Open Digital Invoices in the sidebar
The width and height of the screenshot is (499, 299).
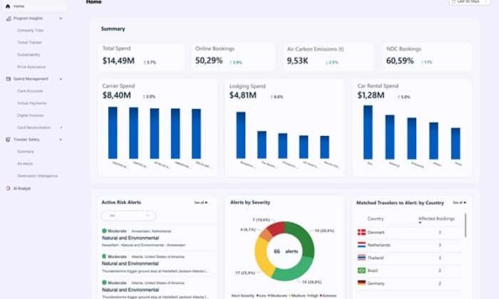tap(30, 115)
